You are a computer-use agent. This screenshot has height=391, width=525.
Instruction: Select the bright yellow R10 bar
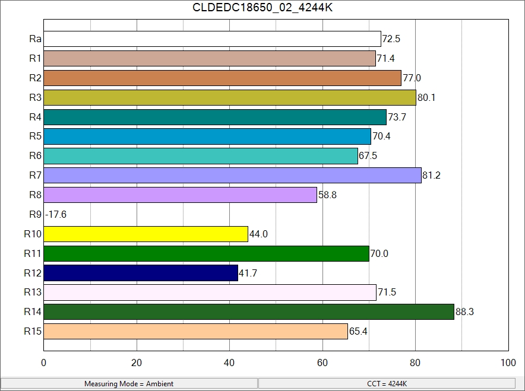tap(146, 234)
